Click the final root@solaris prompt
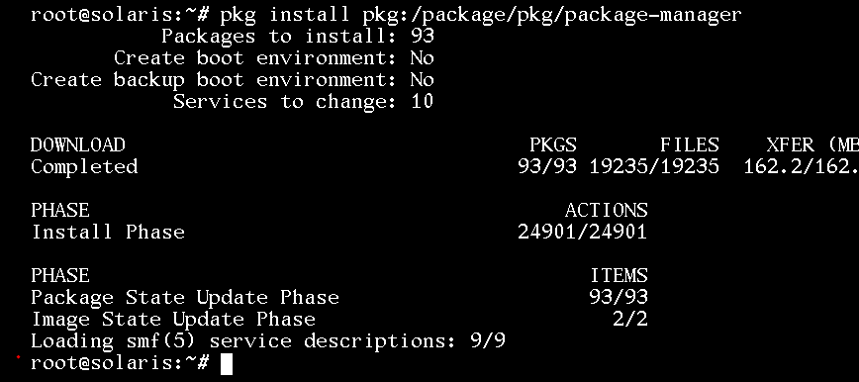Screen dimensions: 859x382 pos(121,362)
